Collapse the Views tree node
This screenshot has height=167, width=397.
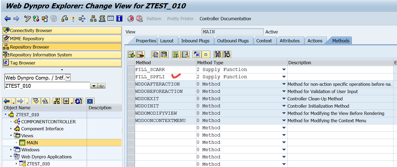(11, 136)
